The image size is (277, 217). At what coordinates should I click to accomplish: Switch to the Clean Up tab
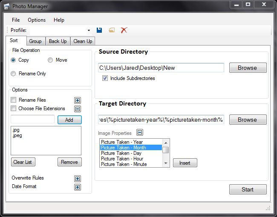click(83, 41)
